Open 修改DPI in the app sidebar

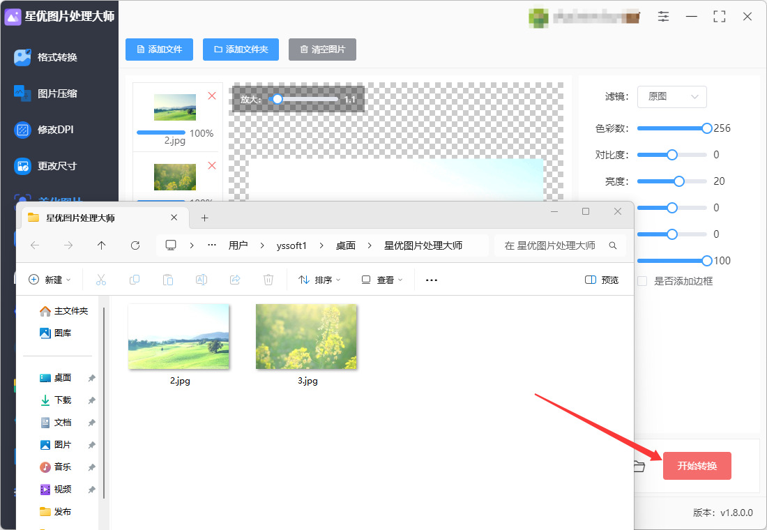[44, 130]
